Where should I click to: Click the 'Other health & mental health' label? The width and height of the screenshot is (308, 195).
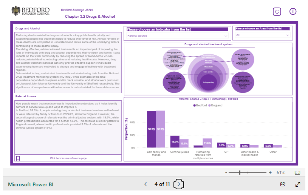[x=250, y=153]
